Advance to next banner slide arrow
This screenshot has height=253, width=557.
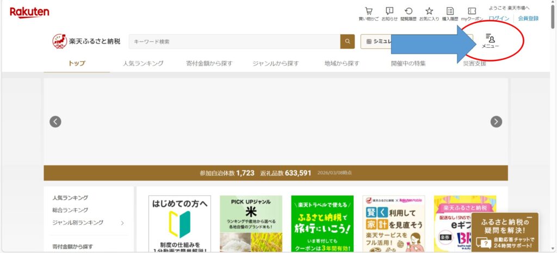(496, 122)
